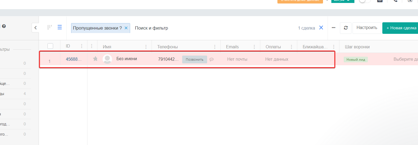Toggle the switch in the top bar
This screenshot has width=418, height=145.
365,1
